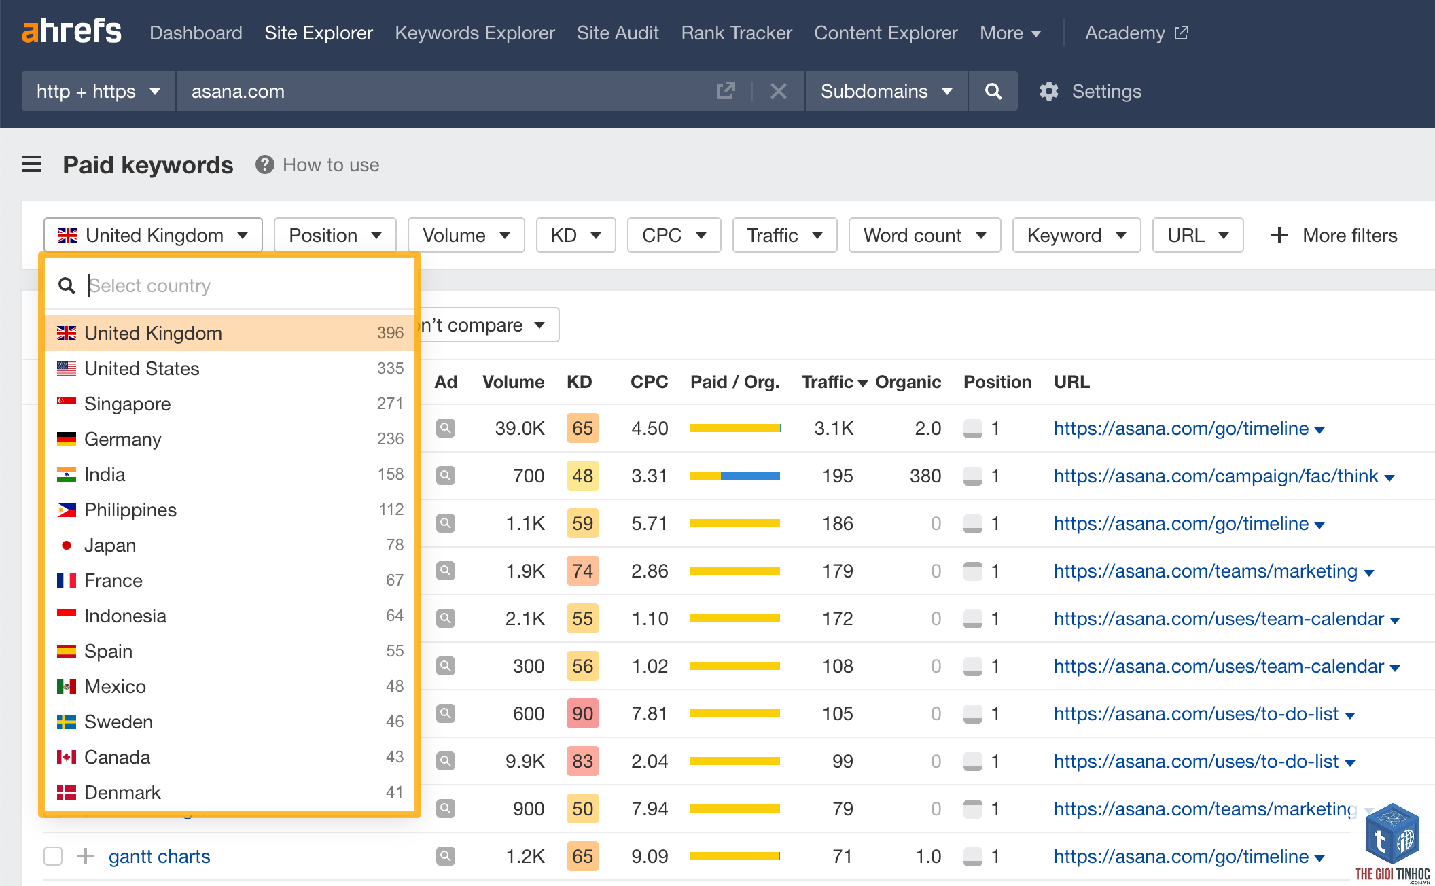Open the Word count filter dropdown
Screen dimensions: 1435x886
(925, 235)
